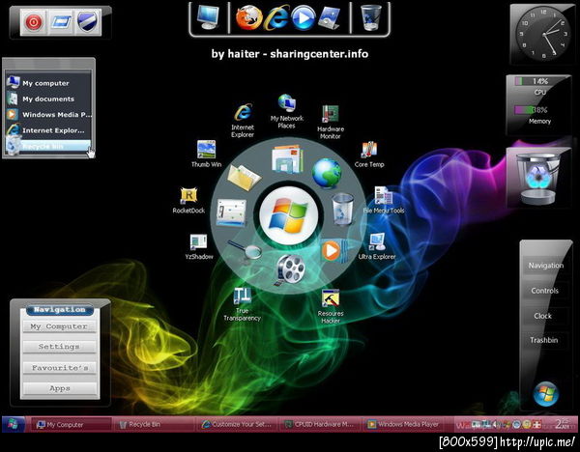Open the pictures icon in the top dock
This screenshot has height=452, width=580.
(x=330, y=17)
